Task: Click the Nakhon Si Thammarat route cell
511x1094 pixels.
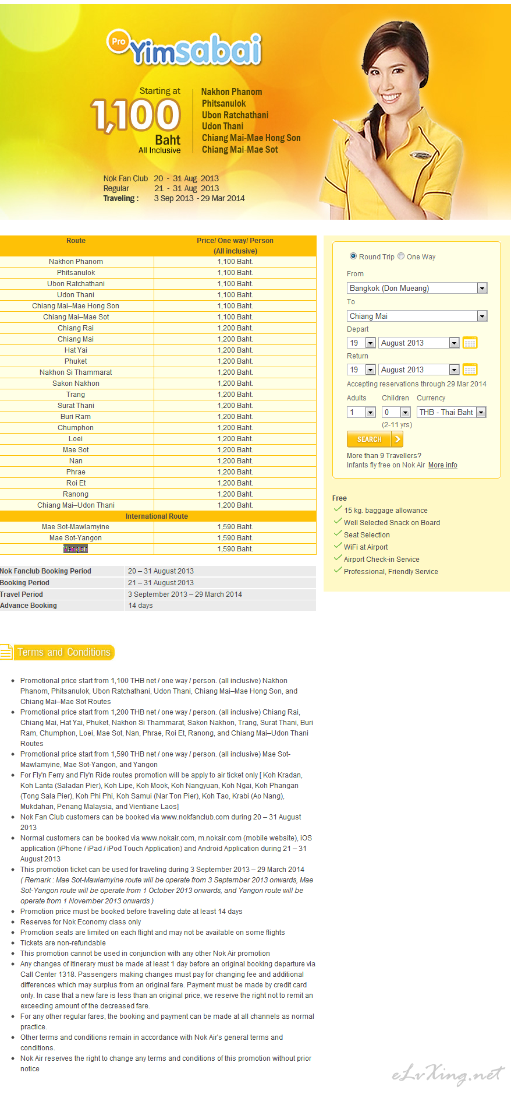Action: 76,372
